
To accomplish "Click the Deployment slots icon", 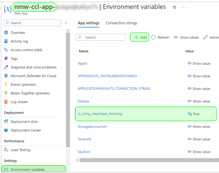I will click(x=6, y=122).
